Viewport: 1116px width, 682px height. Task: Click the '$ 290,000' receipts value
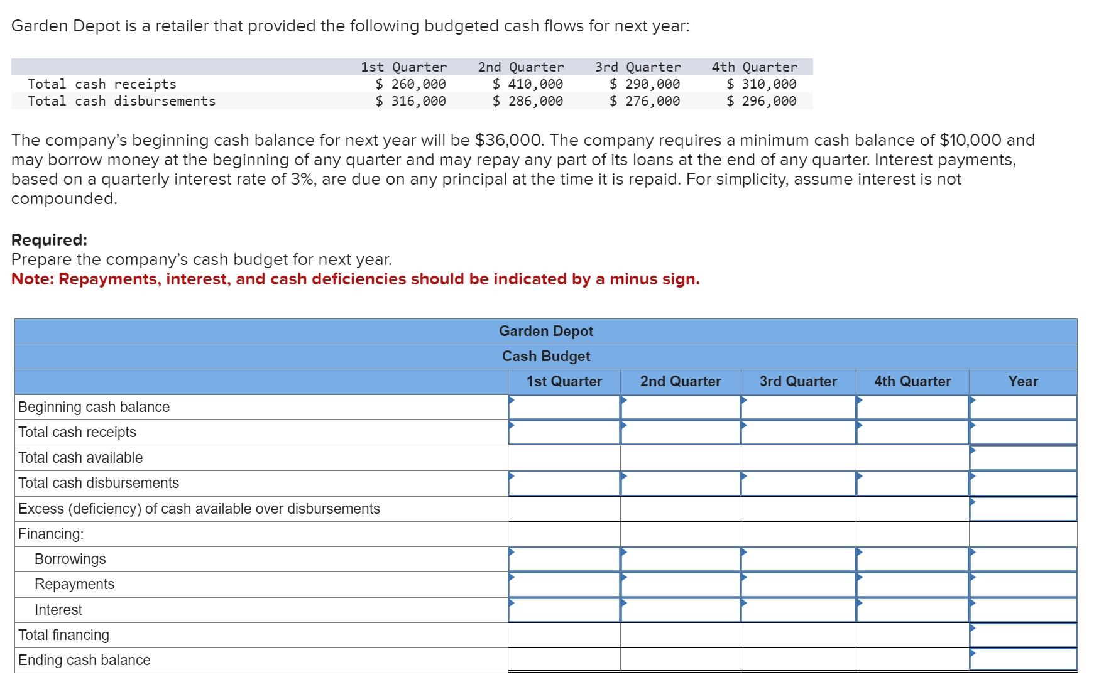point(645,84)
